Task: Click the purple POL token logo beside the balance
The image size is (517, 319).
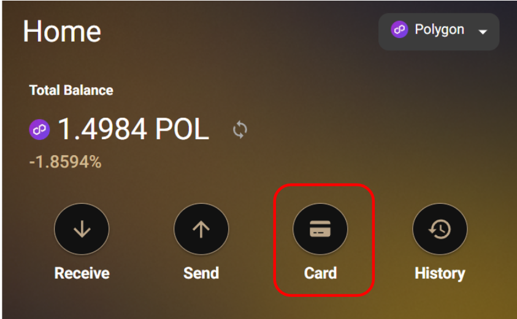Action: tap(40, 129)
